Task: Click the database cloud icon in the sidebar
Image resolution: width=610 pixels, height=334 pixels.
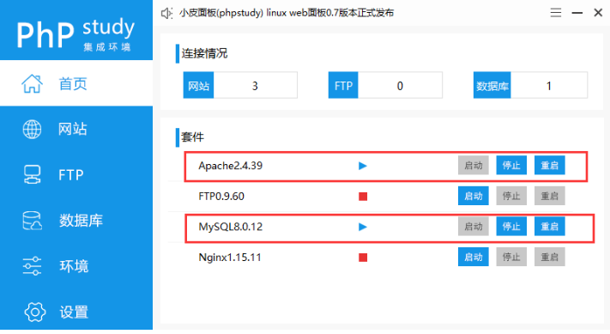Action: [x=32, y=221]
